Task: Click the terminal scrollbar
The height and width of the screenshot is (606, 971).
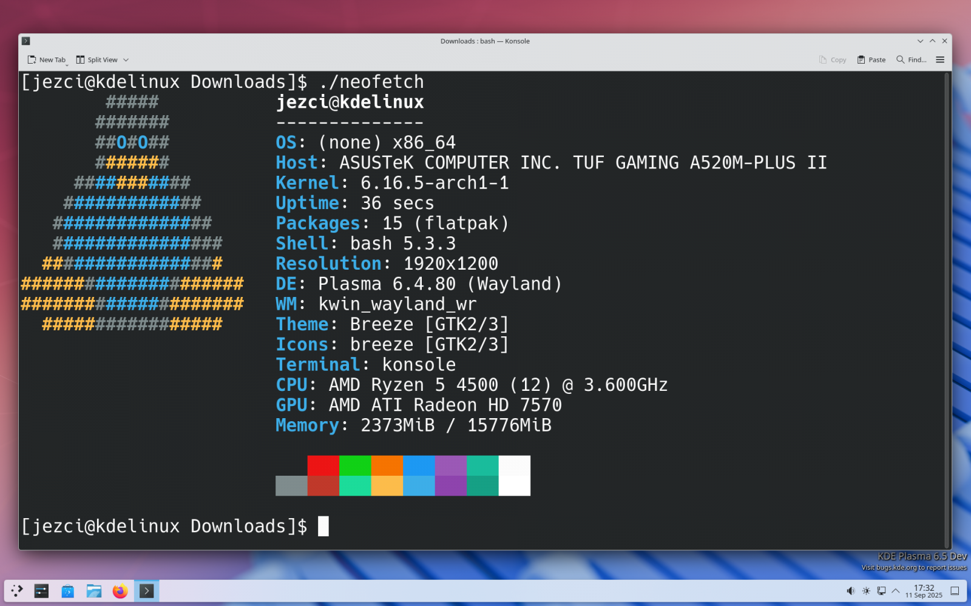Action: tap(947, 310)
